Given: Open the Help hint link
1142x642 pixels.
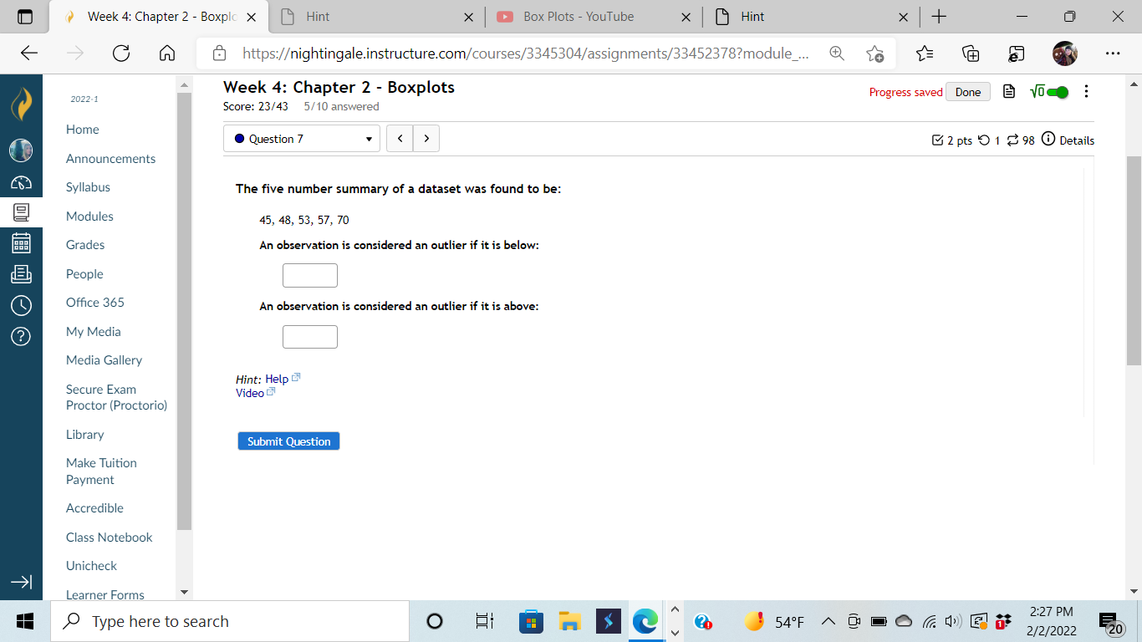Looking at the screenshot, I should [x=274, y=379].
